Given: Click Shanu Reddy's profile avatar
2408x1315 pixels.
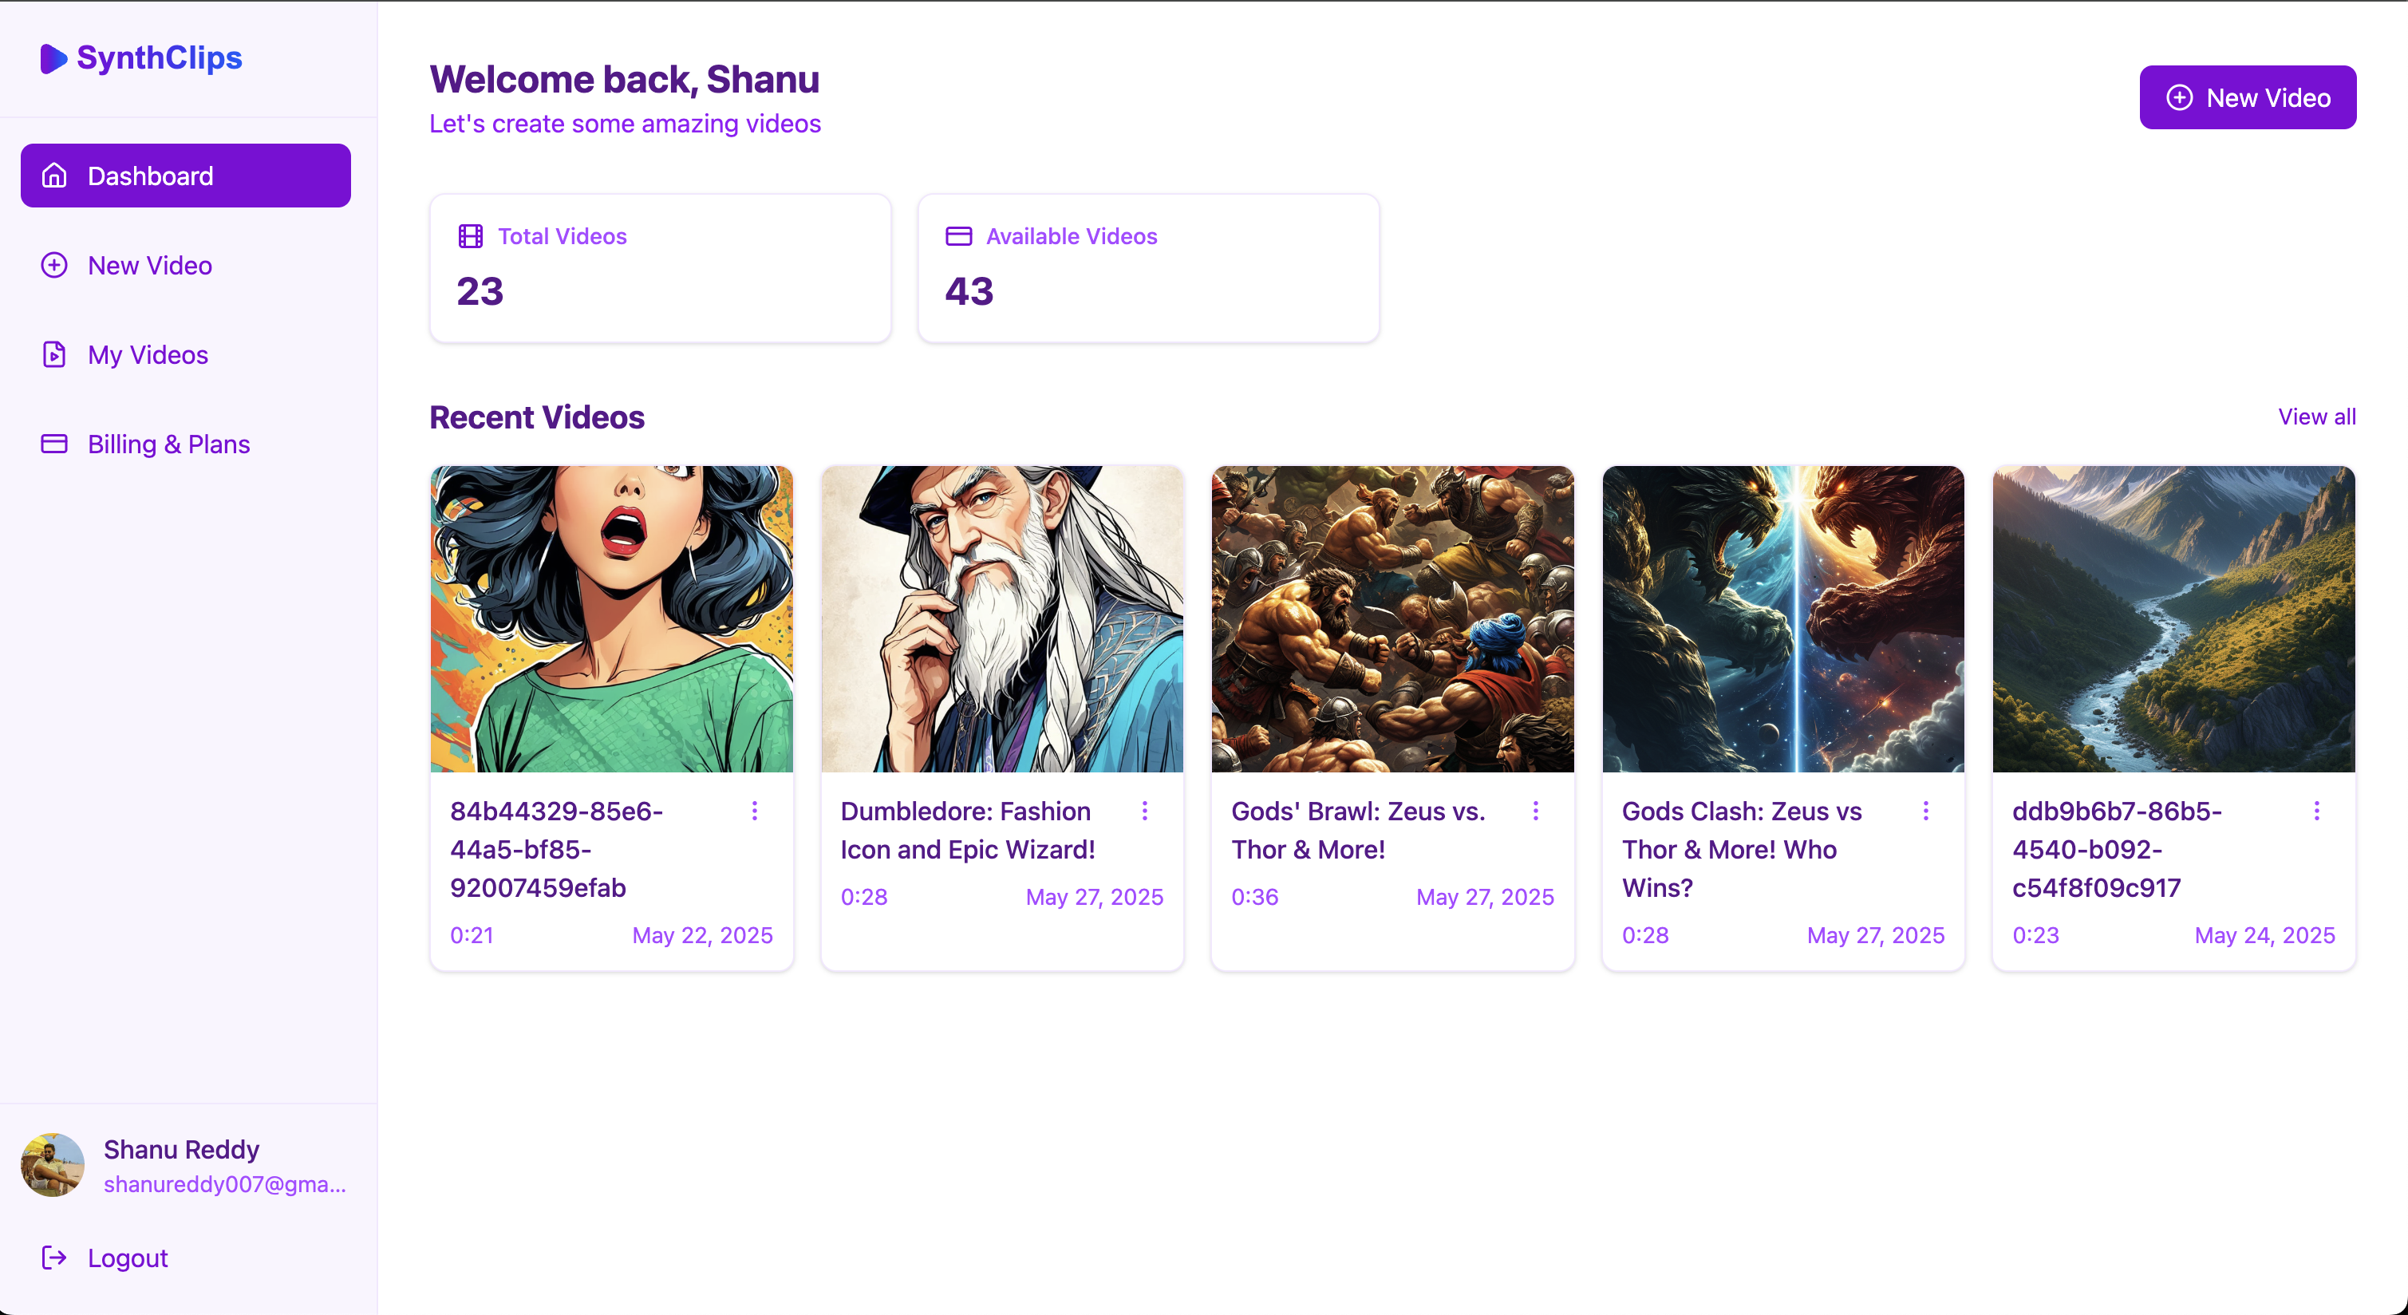Looking at the screenshot, I should pos(53,1166).
